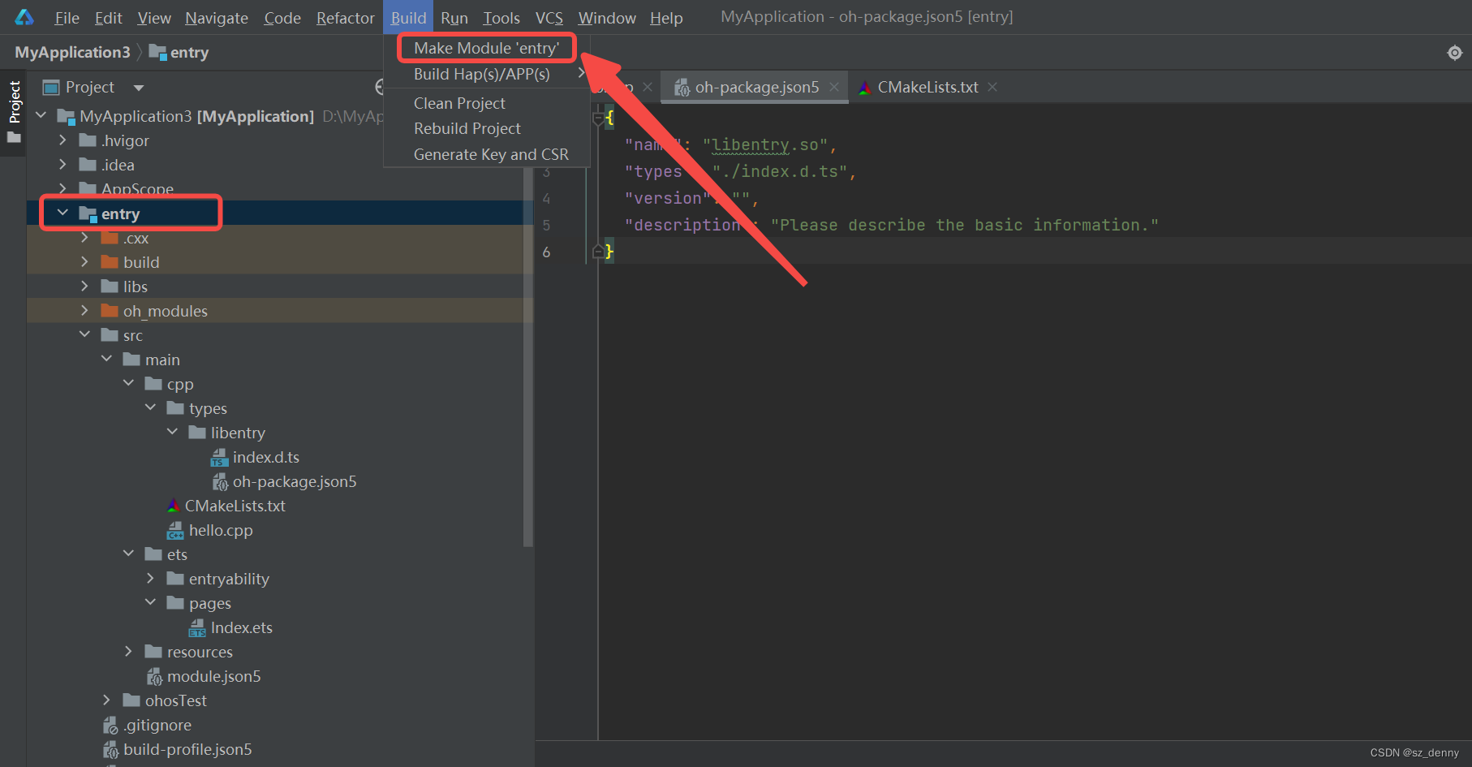Click the ETS icon next to Index.ets
1472x767 pixels.
(x=197, y=627)
